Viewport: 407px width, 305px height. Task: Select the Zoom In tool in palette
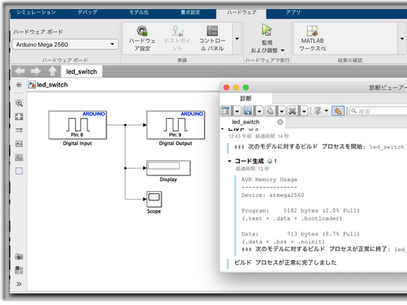[19, 103]
